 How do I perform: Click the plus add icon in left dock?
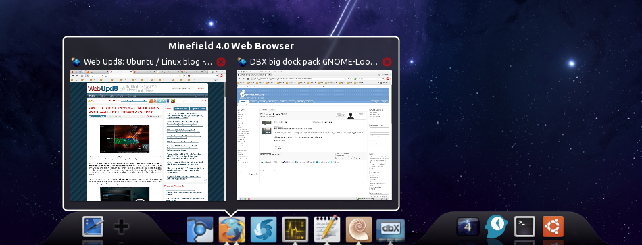121,227
